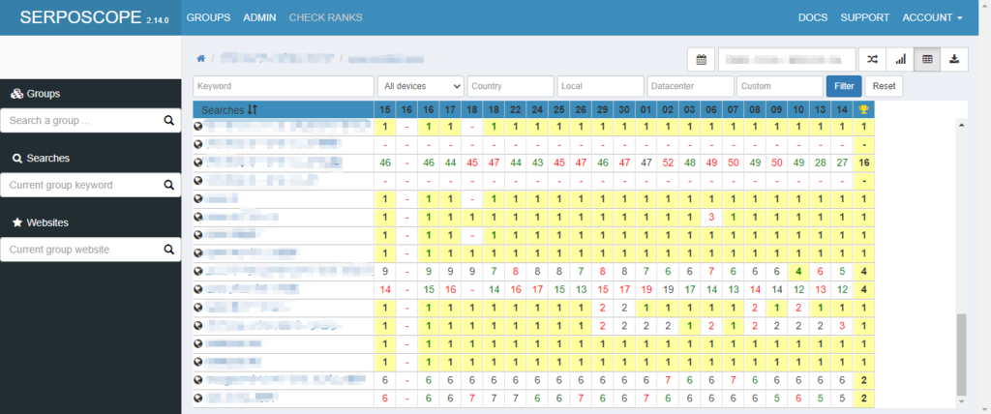
Task: Click the shuffle arrows icon button
Action: (871, 60)
